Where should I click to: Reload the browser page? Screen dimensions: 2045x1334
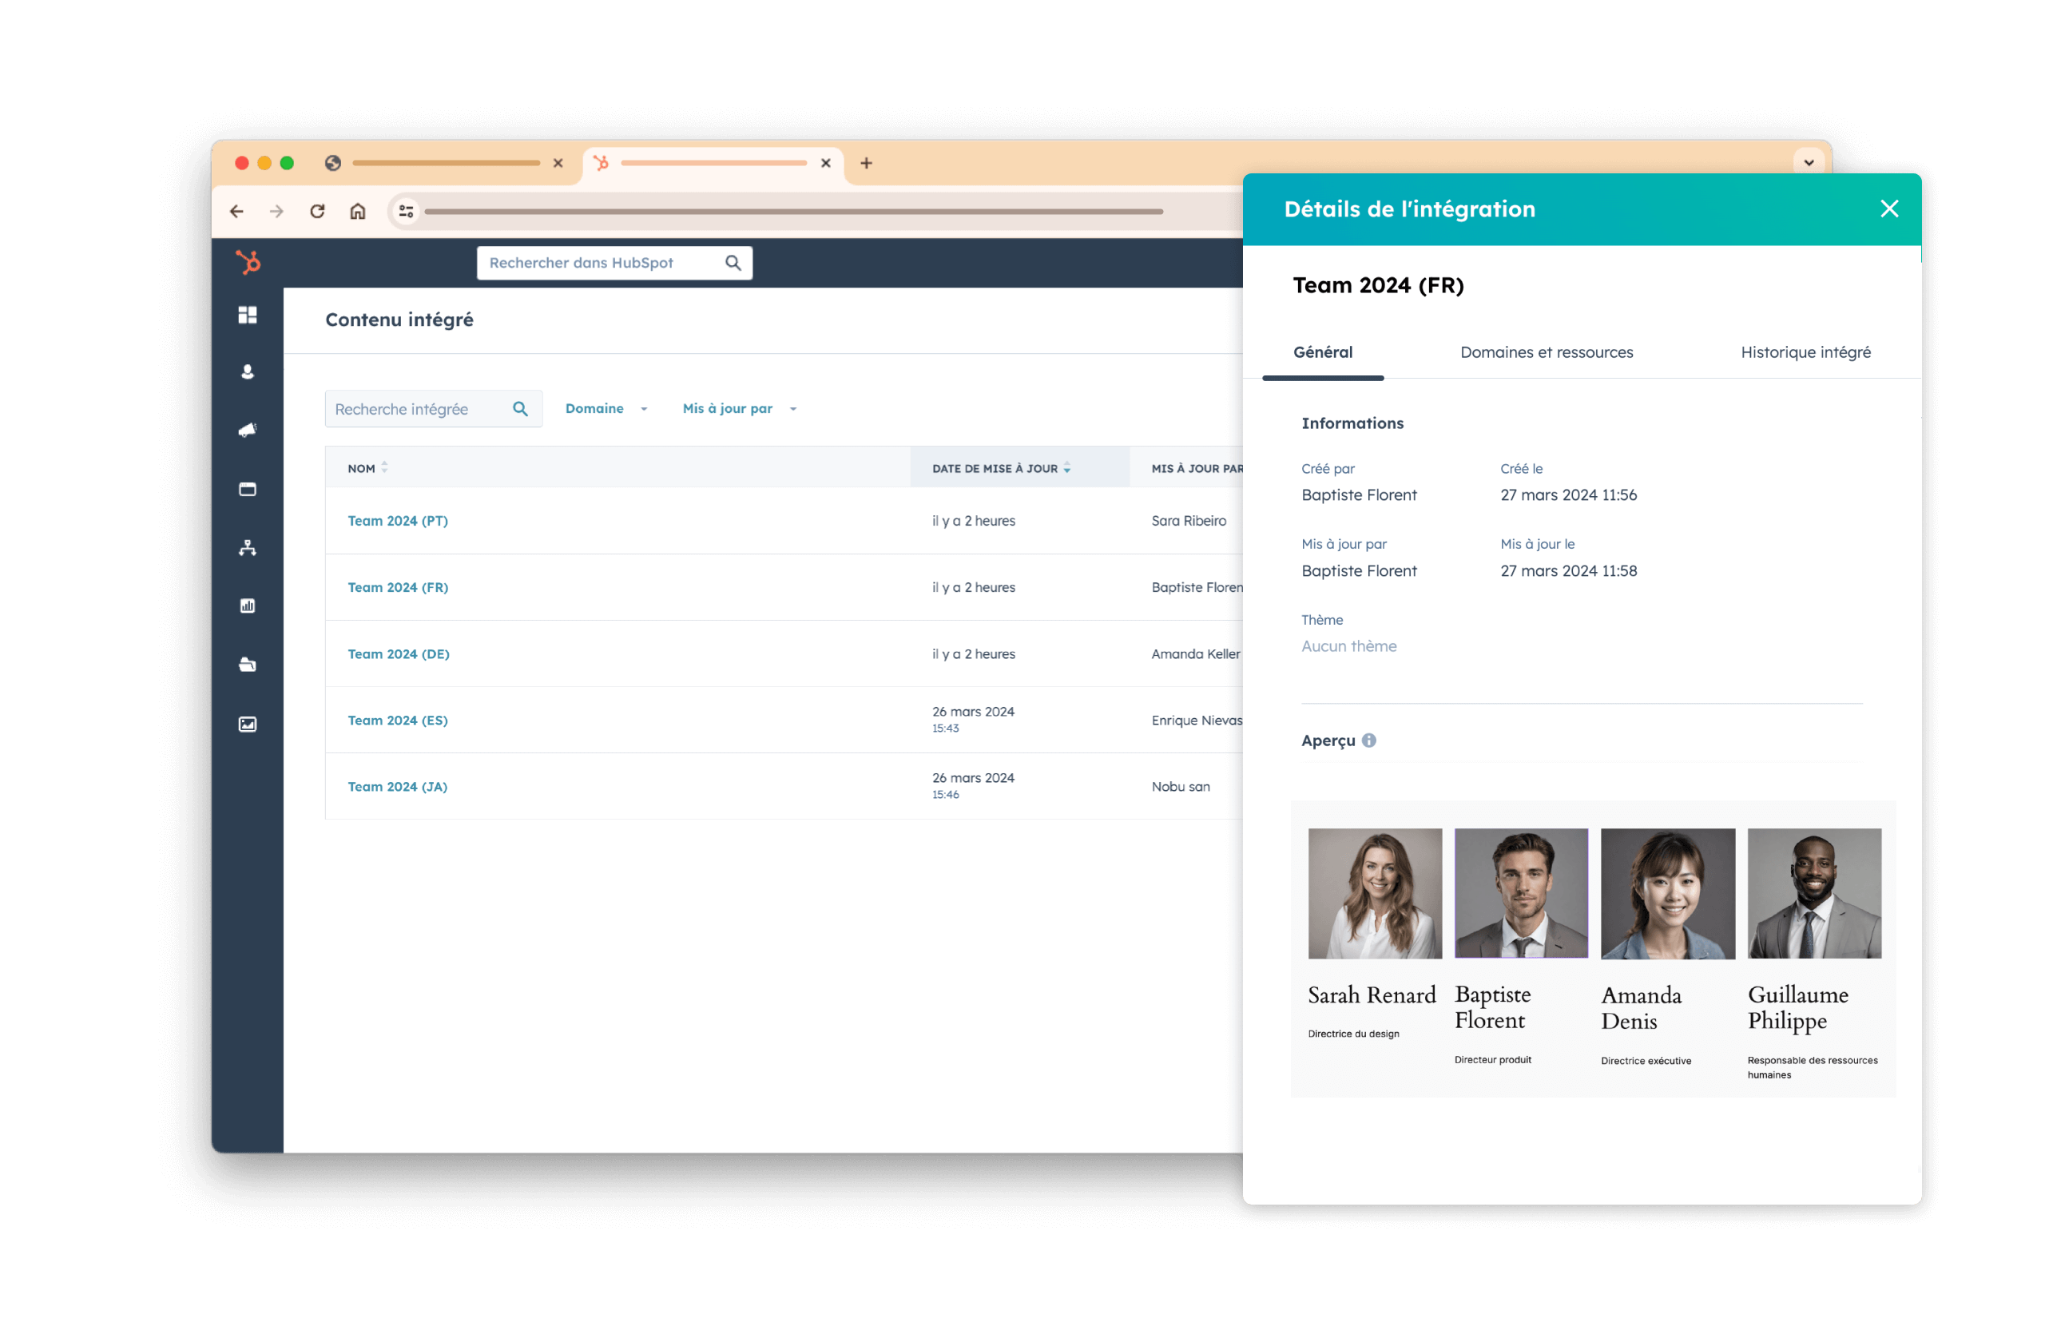point(317,212)
